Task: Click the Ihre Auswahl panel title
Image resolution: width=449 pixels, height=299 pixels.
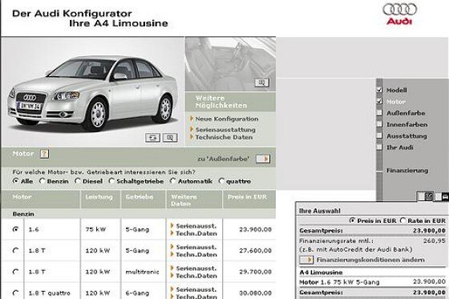Action: click(320, 211)
